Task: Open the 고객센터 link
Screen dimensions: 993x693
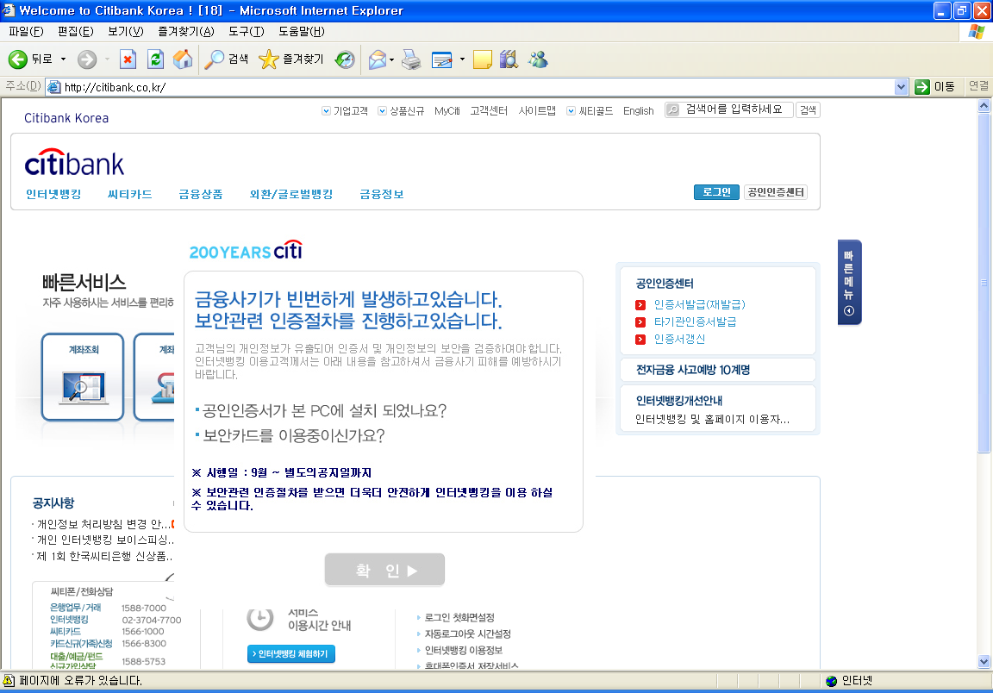Action: tap(489, 111)
